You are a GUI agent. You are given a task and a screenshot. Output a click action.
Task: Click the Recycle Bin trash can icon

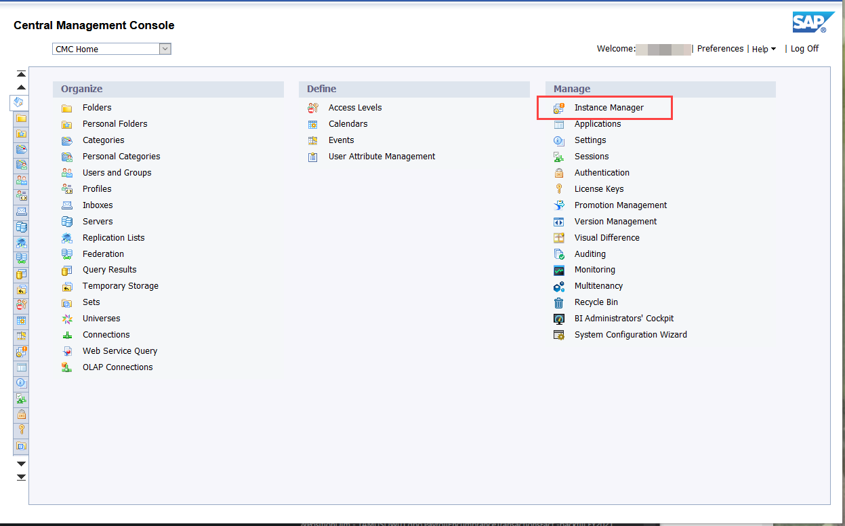pos(559,302)
